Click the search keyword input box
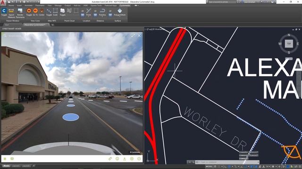This screenshot has height=169, width=302. pos(222,2)
